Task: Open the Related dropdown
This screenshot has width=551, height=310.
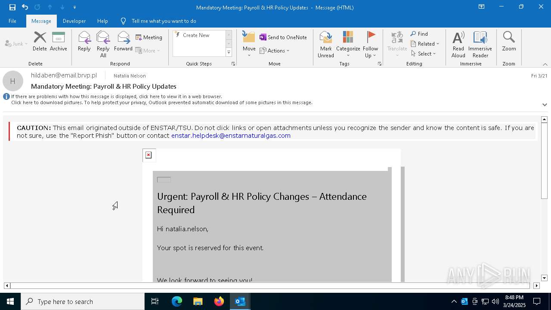Action: tap(425, 44)
